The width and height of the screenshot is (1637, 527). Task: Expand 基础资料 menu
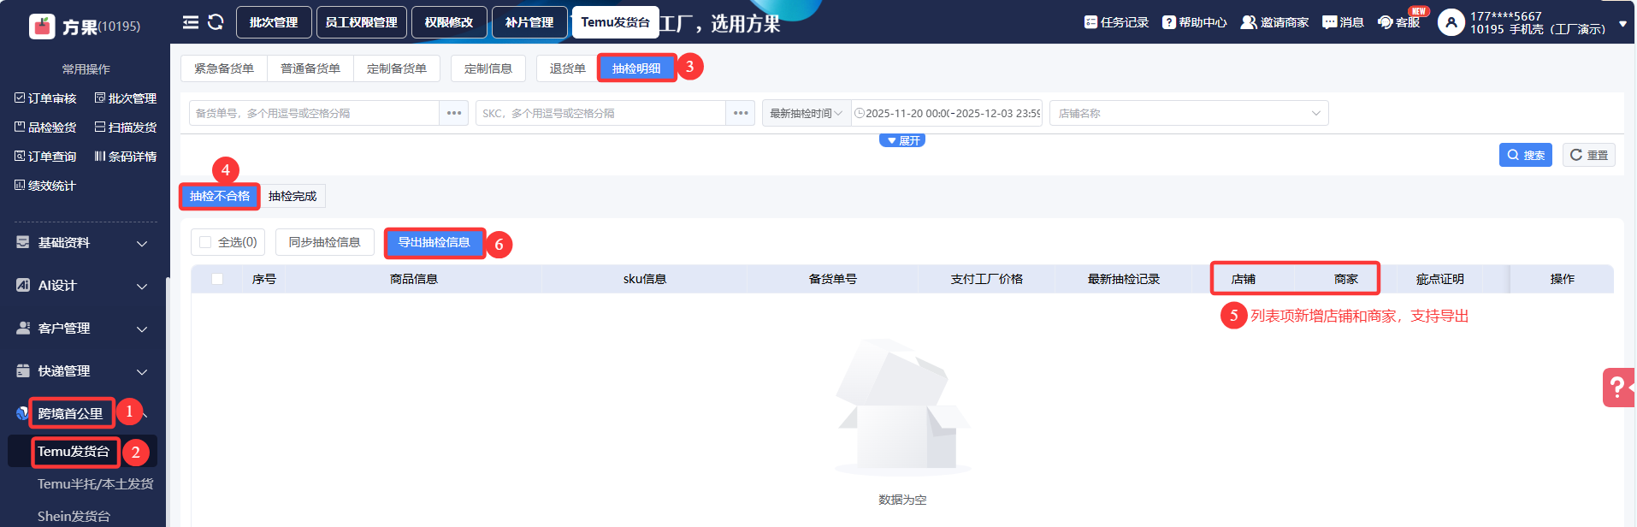(82, 243)
